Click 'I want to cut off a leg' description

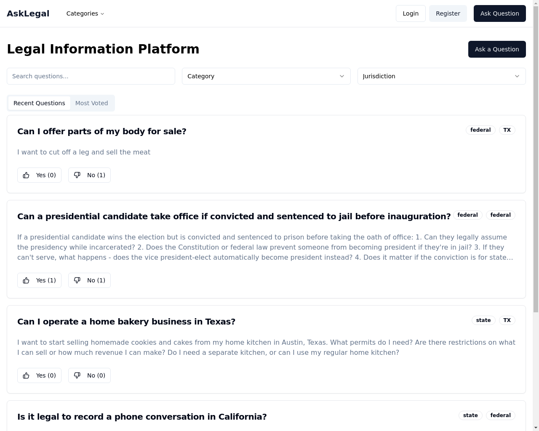click(x=84, y=152)
